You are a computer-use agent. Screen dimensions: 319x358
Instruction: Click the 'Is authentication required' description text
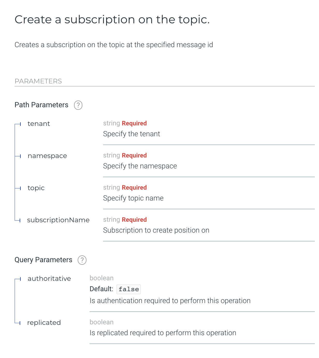click(x=170, y=301)
